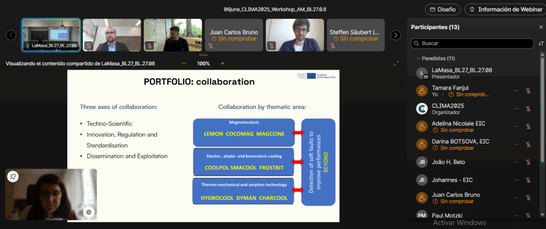The image size is (546, 229).
Task: Click LaMasa presenter avatar in list
Action: tap(422, 73)
